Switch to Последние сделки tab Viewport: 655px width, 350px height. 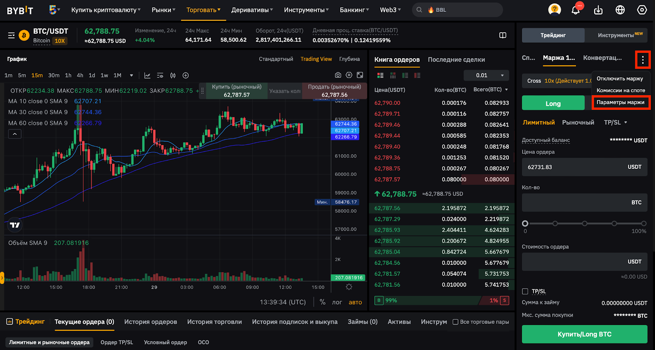pos(456,59)
